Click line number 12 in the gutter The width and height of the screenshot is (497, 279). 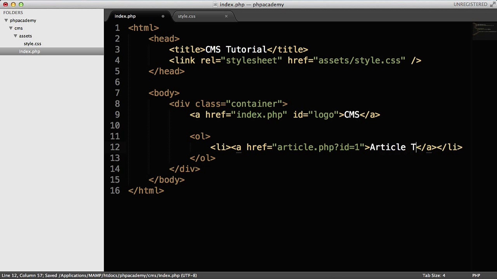pos(115,147)
